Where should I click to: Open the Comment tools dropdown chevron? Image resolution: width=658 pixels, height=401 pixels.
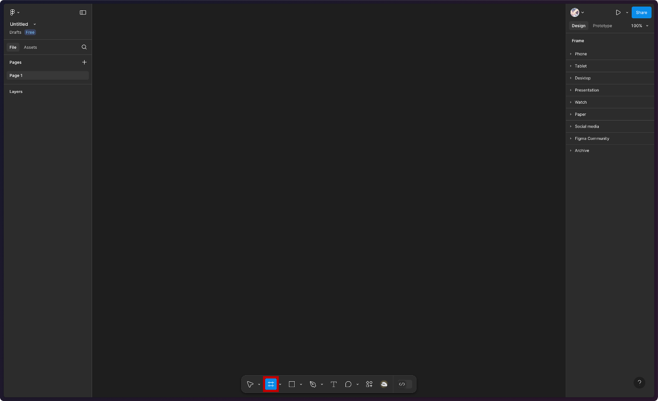[x=357, y=385]
